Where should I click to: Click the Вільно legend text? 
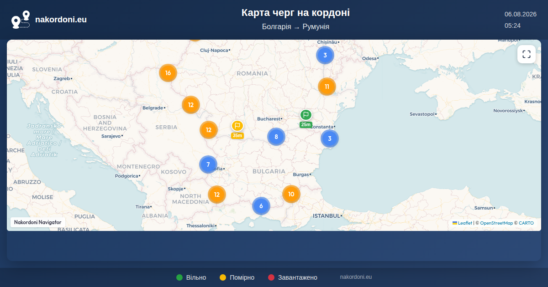click(196, 277)
